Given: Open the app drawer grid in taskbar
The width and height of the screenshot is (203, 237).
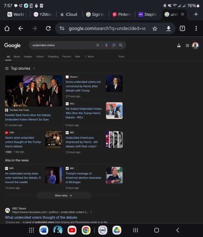Looking at the screenshot, I should (31, 230).
